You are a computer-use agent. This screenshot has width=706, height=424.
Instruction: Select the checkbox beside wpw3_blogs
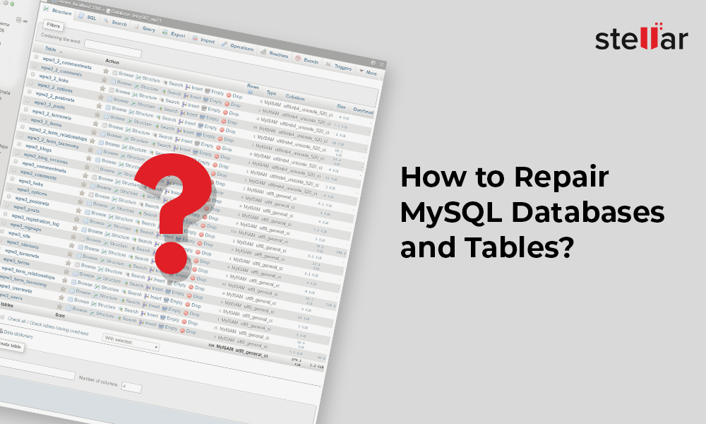(x=19, y=143)
